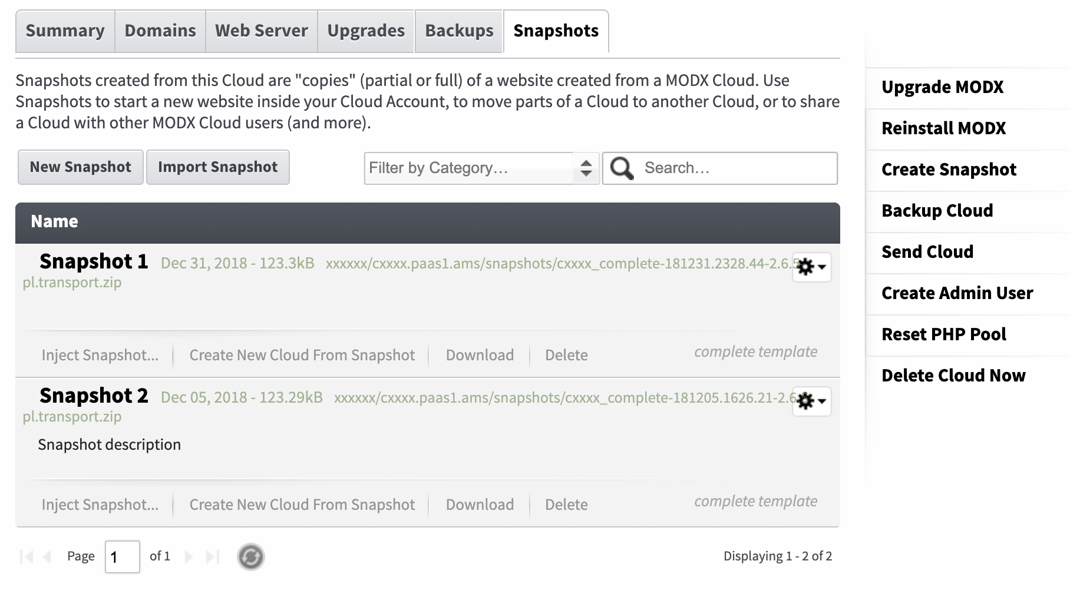Create New Cloud From Snapshot 2
This screenshot has width=1070, height=604.
[x=302, y=505]
